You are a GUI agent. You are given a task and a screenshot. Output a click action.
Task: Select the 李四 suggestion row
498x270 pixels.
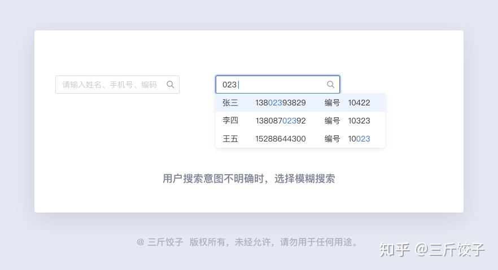click(300, 121)
